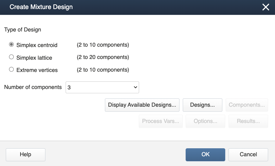Screen dimensions: 275x166
Task: Click the "(2 to 20 components)" text
Action: pos(103,57)
